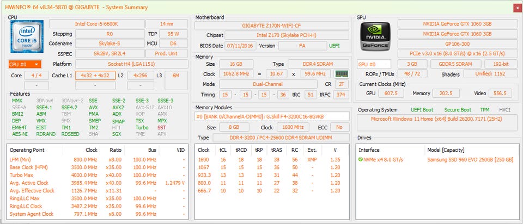Open the CPU #0 selector dropdown
The width and height of the screenshot is (523, 224).
25,64
